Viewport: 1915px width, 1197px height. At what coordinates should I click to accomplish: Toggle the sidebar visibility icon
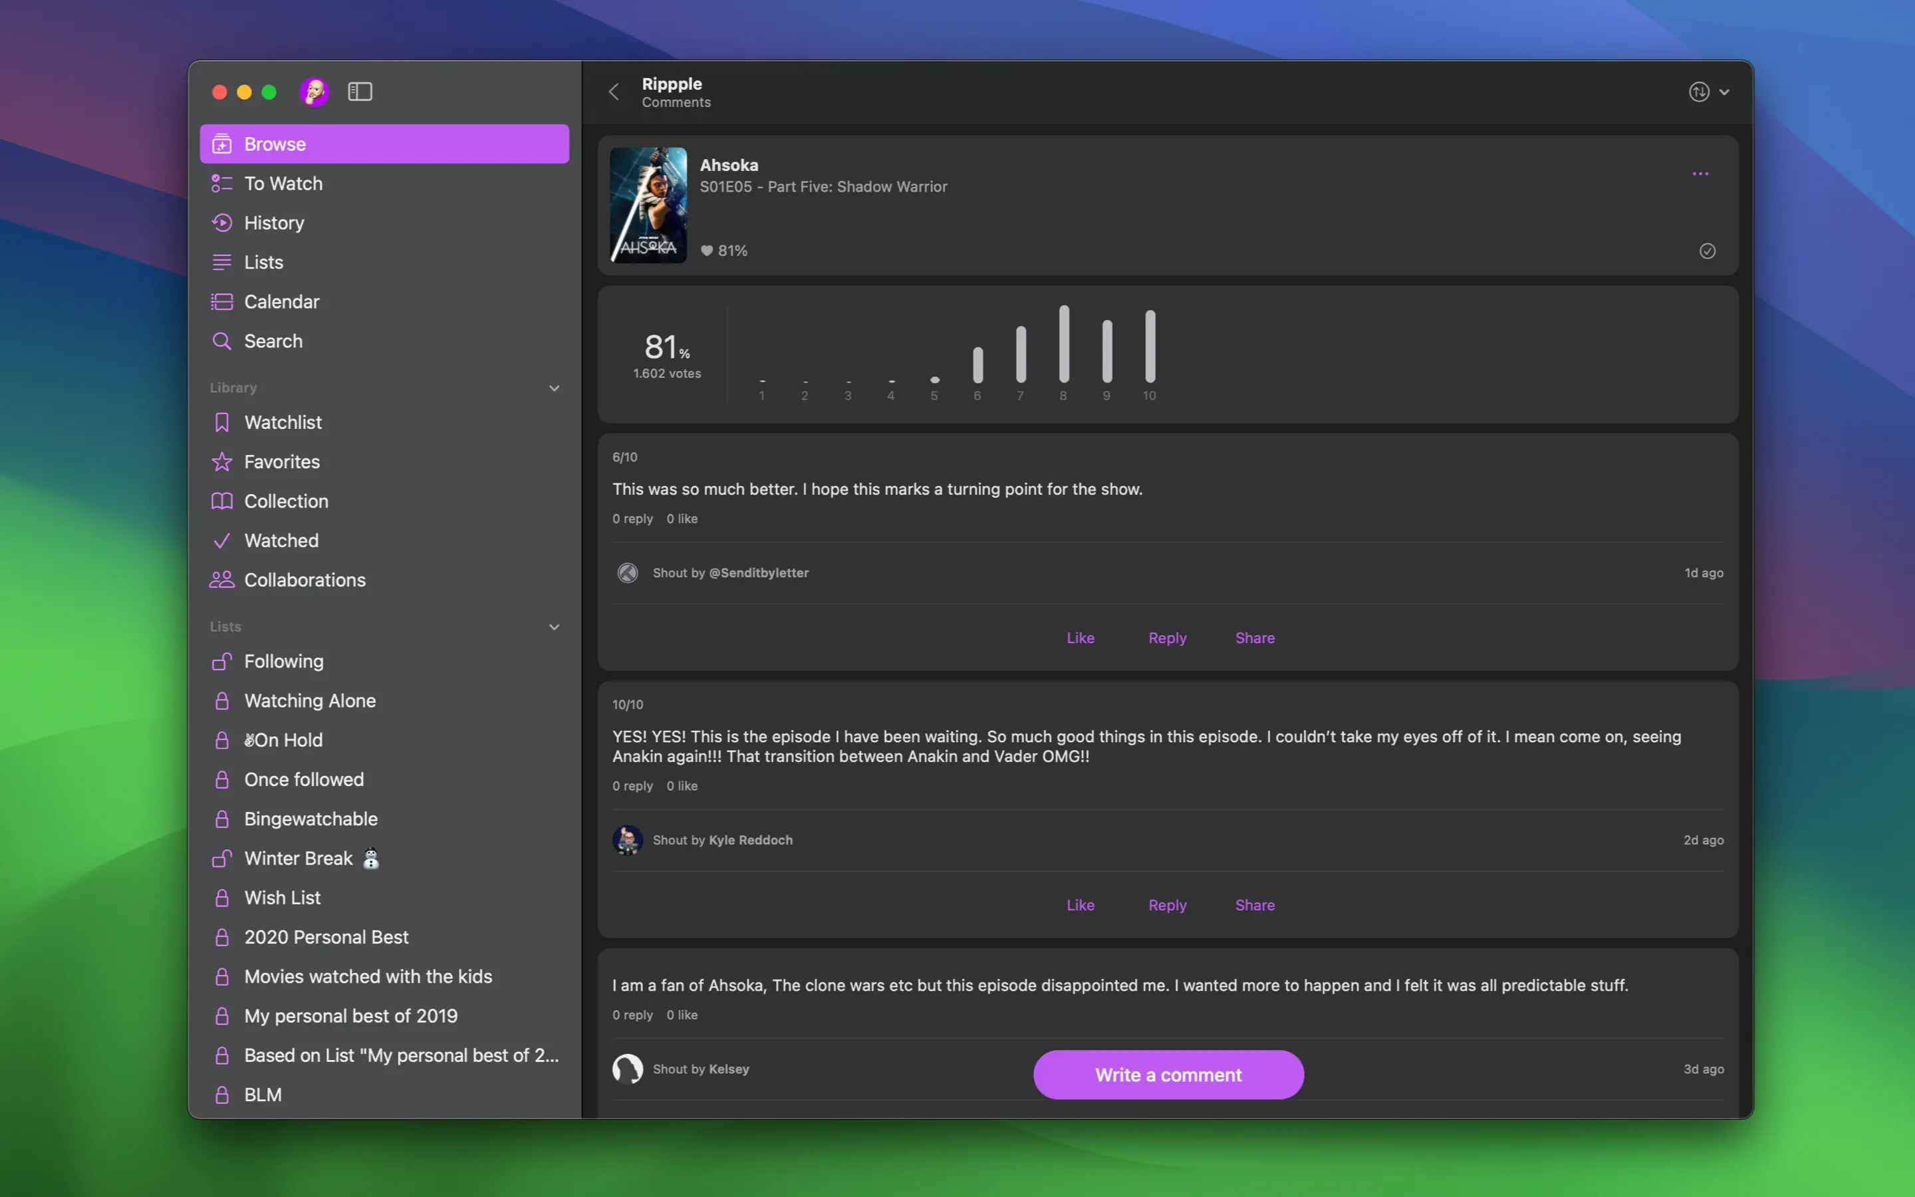pos(360,92)
